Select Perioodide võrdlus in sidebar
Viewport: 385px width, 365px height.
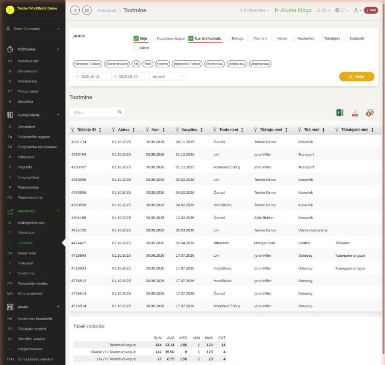tap(33, 283)
